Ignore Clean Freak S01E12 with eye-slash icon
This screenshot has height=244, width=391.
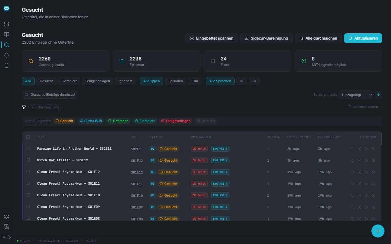pos(373,172)
